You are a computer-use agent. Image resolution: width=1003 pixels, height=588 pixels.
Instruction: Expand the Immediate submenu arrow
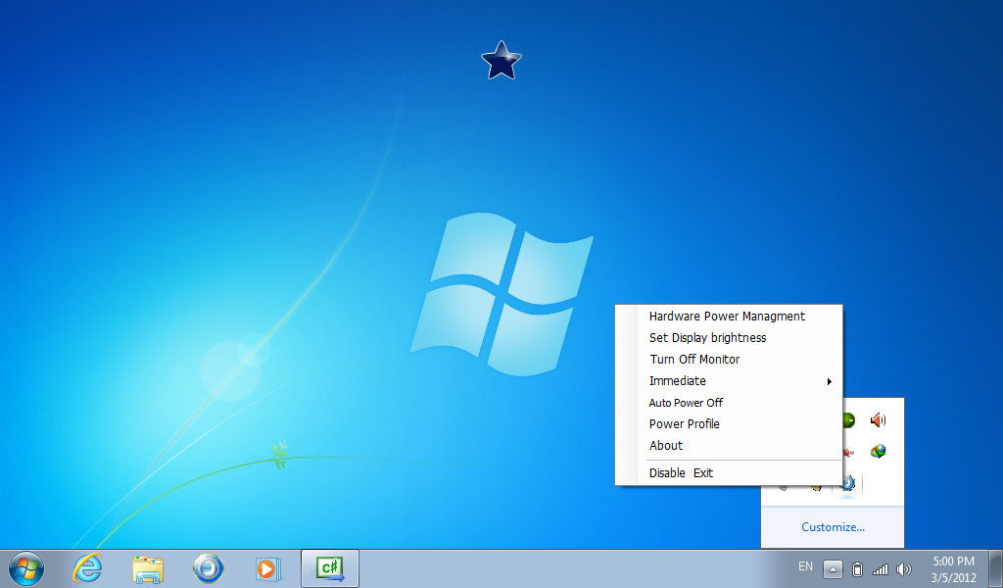point(829,381)
